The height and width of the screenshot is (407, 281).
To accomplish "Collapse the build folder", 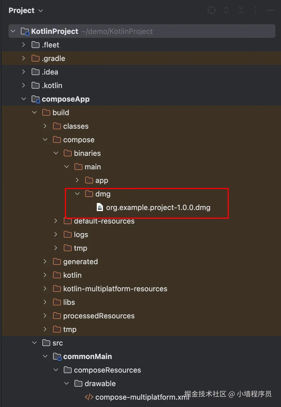I will 34,113.
